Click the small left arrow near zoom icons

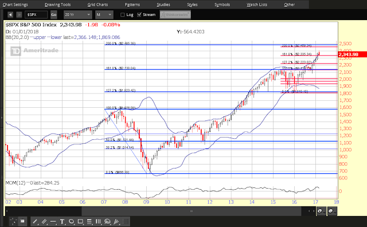point(309,211)
